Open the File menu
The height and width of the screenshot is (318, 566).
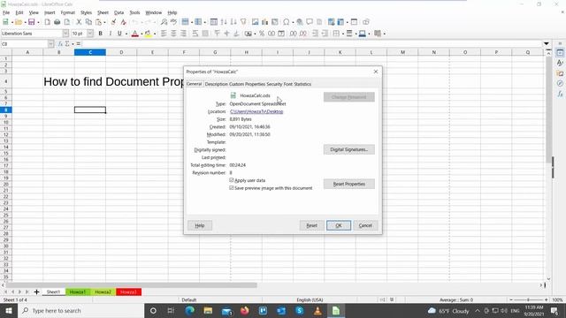(x=6, y=12)
